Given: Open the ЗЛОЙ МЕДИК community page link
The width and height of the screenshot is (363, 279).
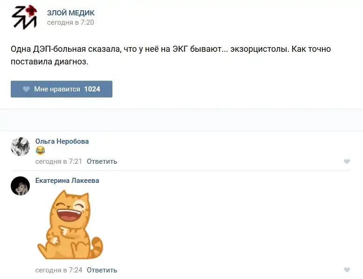Looking at the screenshot, I should pos(70,13).
